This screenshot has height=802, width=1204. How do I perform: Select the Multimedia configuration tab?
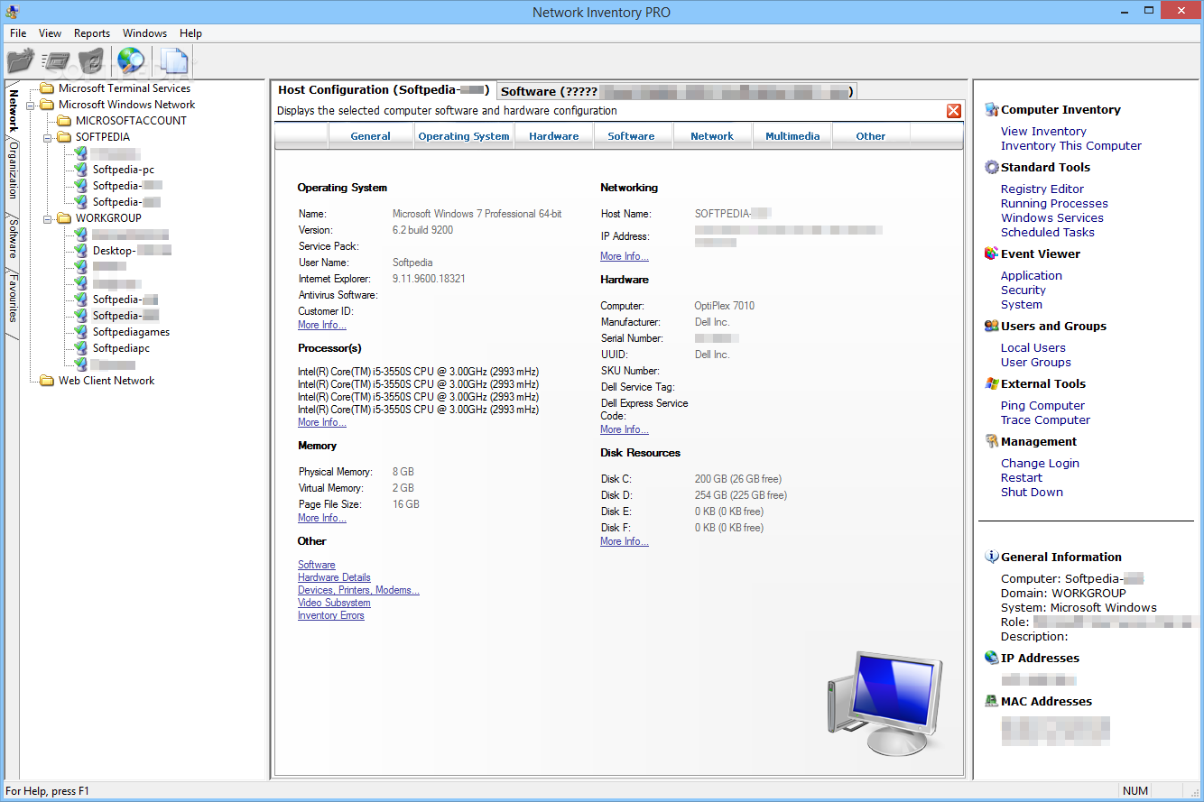tap(792, 136)
